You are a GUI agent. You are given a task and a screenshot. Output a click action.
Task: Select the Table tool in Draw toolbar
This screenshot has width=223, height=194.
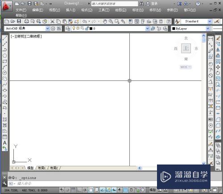5,137
